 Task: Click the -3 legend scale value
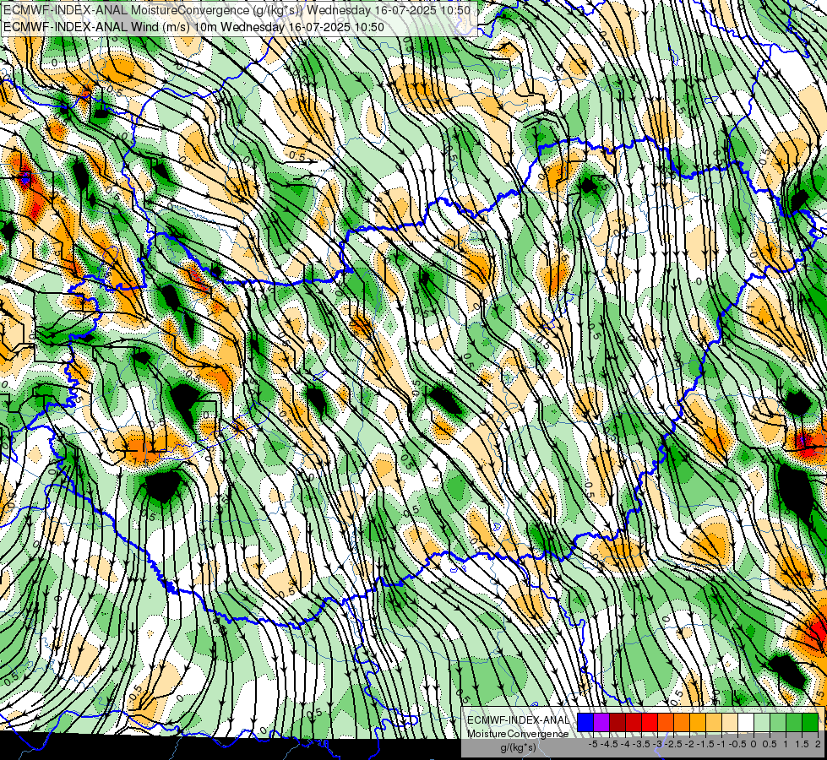point(658,744)
